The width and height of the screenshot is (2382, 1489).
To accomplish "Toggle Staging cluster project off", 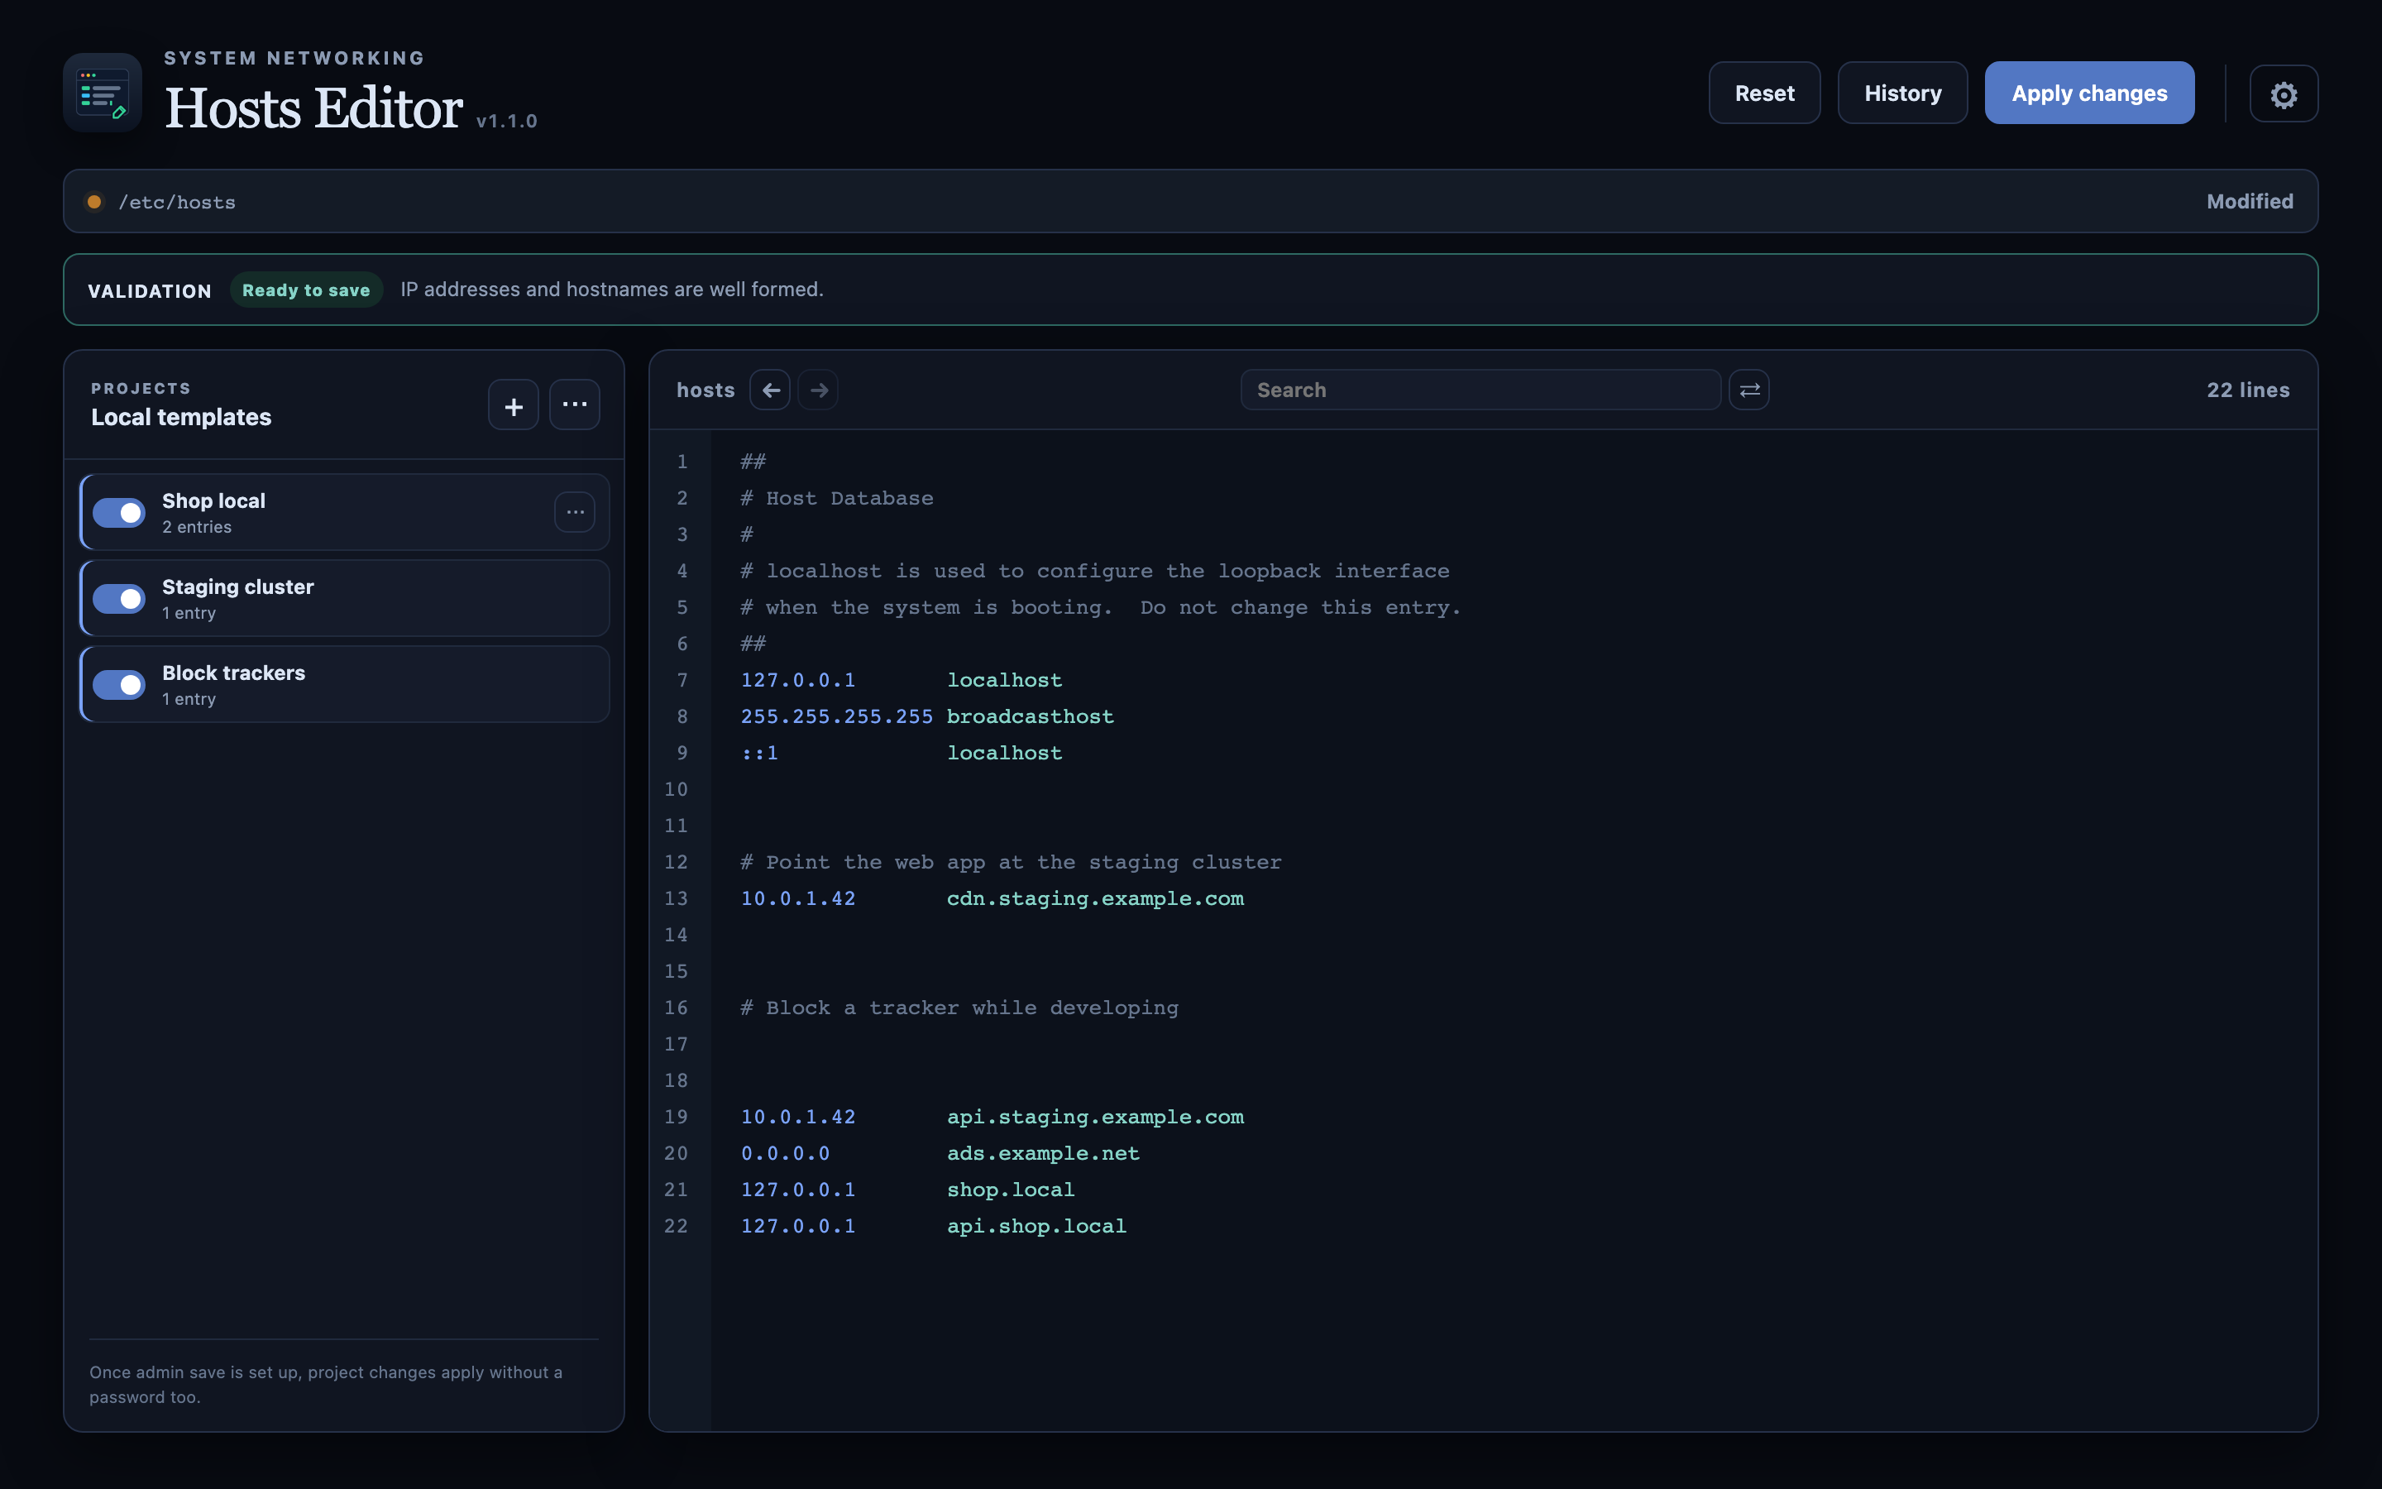I will pos(119,599).
